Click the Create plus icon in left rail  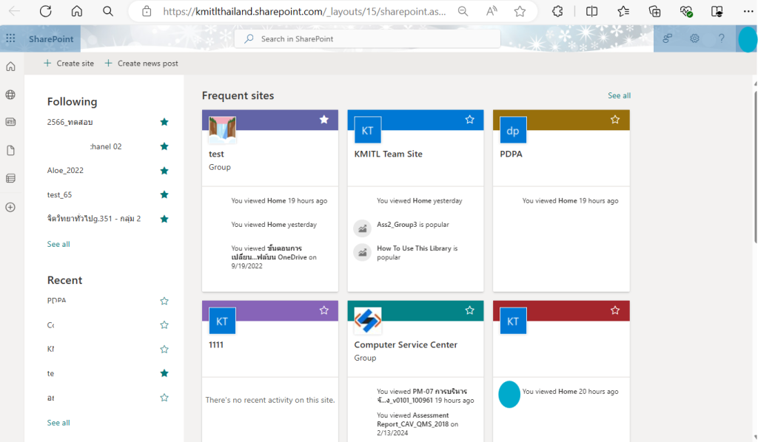coord(10,205)
